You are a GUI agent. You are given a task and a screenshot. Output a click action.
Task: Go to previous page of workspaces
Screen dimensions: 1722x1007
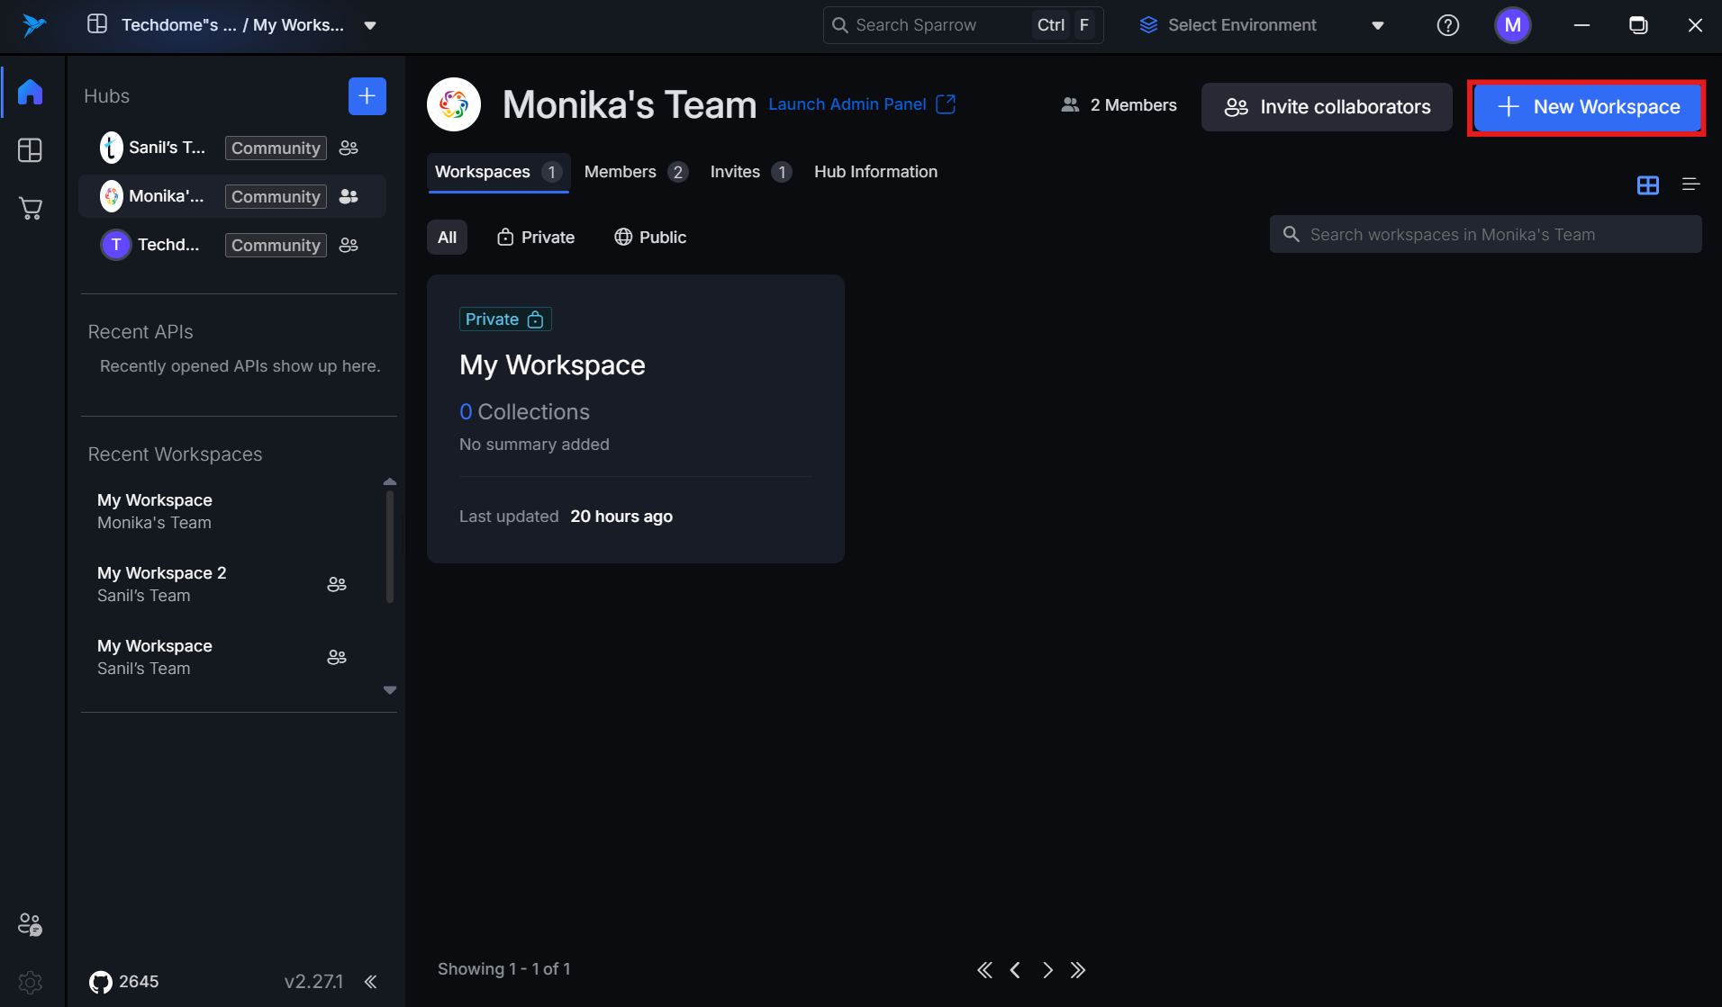click(x=1016, y=970)
